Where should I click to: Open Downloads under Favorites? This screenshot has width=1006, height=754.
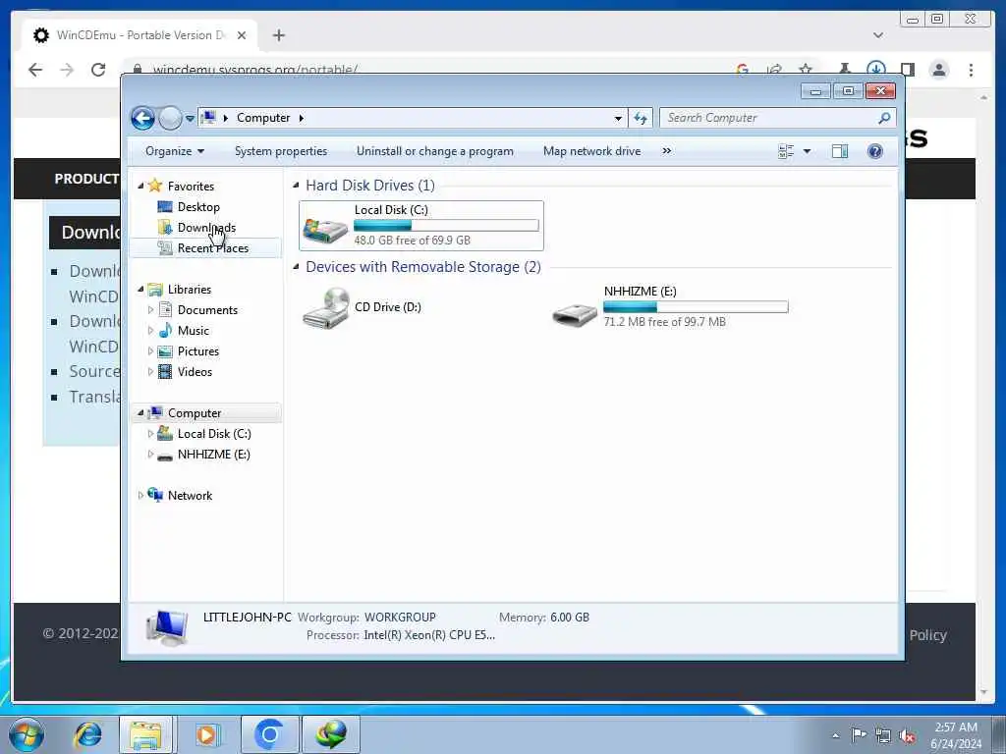[x=206, y=228]
